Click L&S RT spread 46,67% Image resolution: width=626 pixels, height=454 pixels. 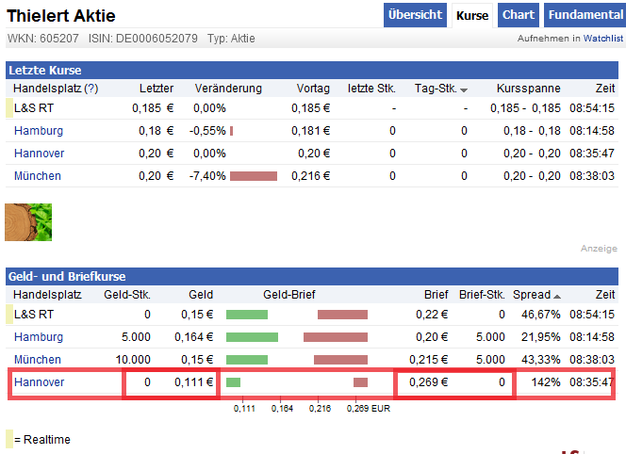(x=541, y=315)
